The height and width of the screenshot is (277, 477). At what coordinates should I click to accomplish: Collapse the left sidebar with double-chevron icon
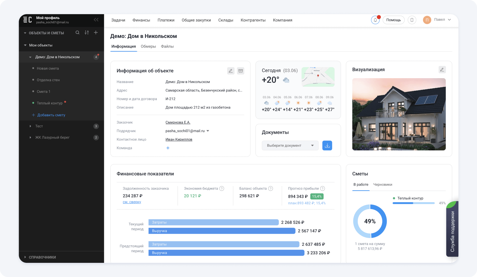pos(96,20)
